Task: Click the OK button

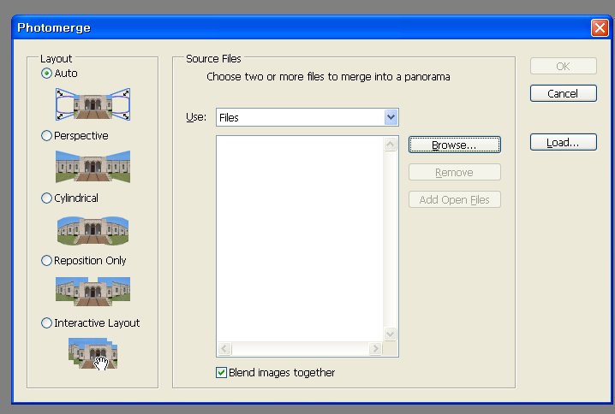Action: [x=564, y=66]
